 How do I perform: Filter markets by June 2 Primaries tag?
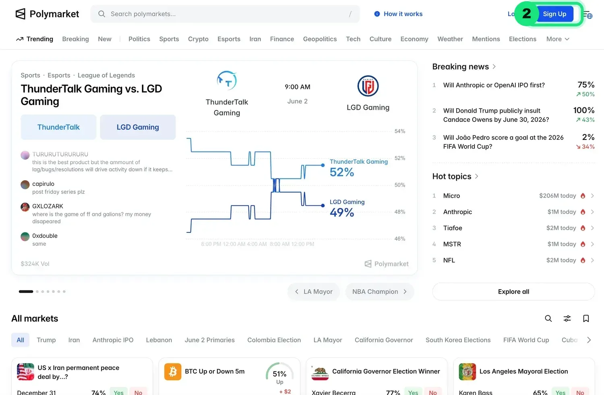pyautogui.click(x=209, y=340)
